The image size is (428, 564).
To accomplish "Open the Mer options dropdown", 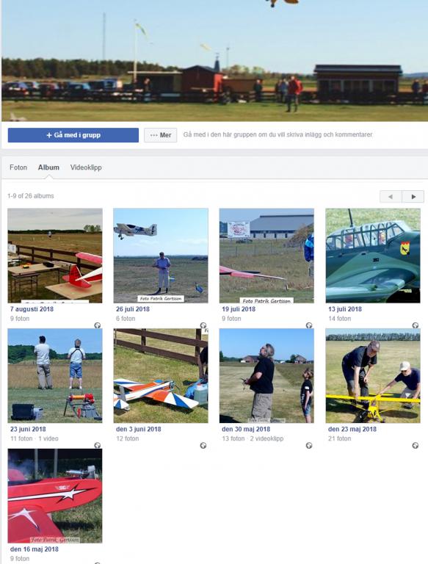I will pos(161,135).
